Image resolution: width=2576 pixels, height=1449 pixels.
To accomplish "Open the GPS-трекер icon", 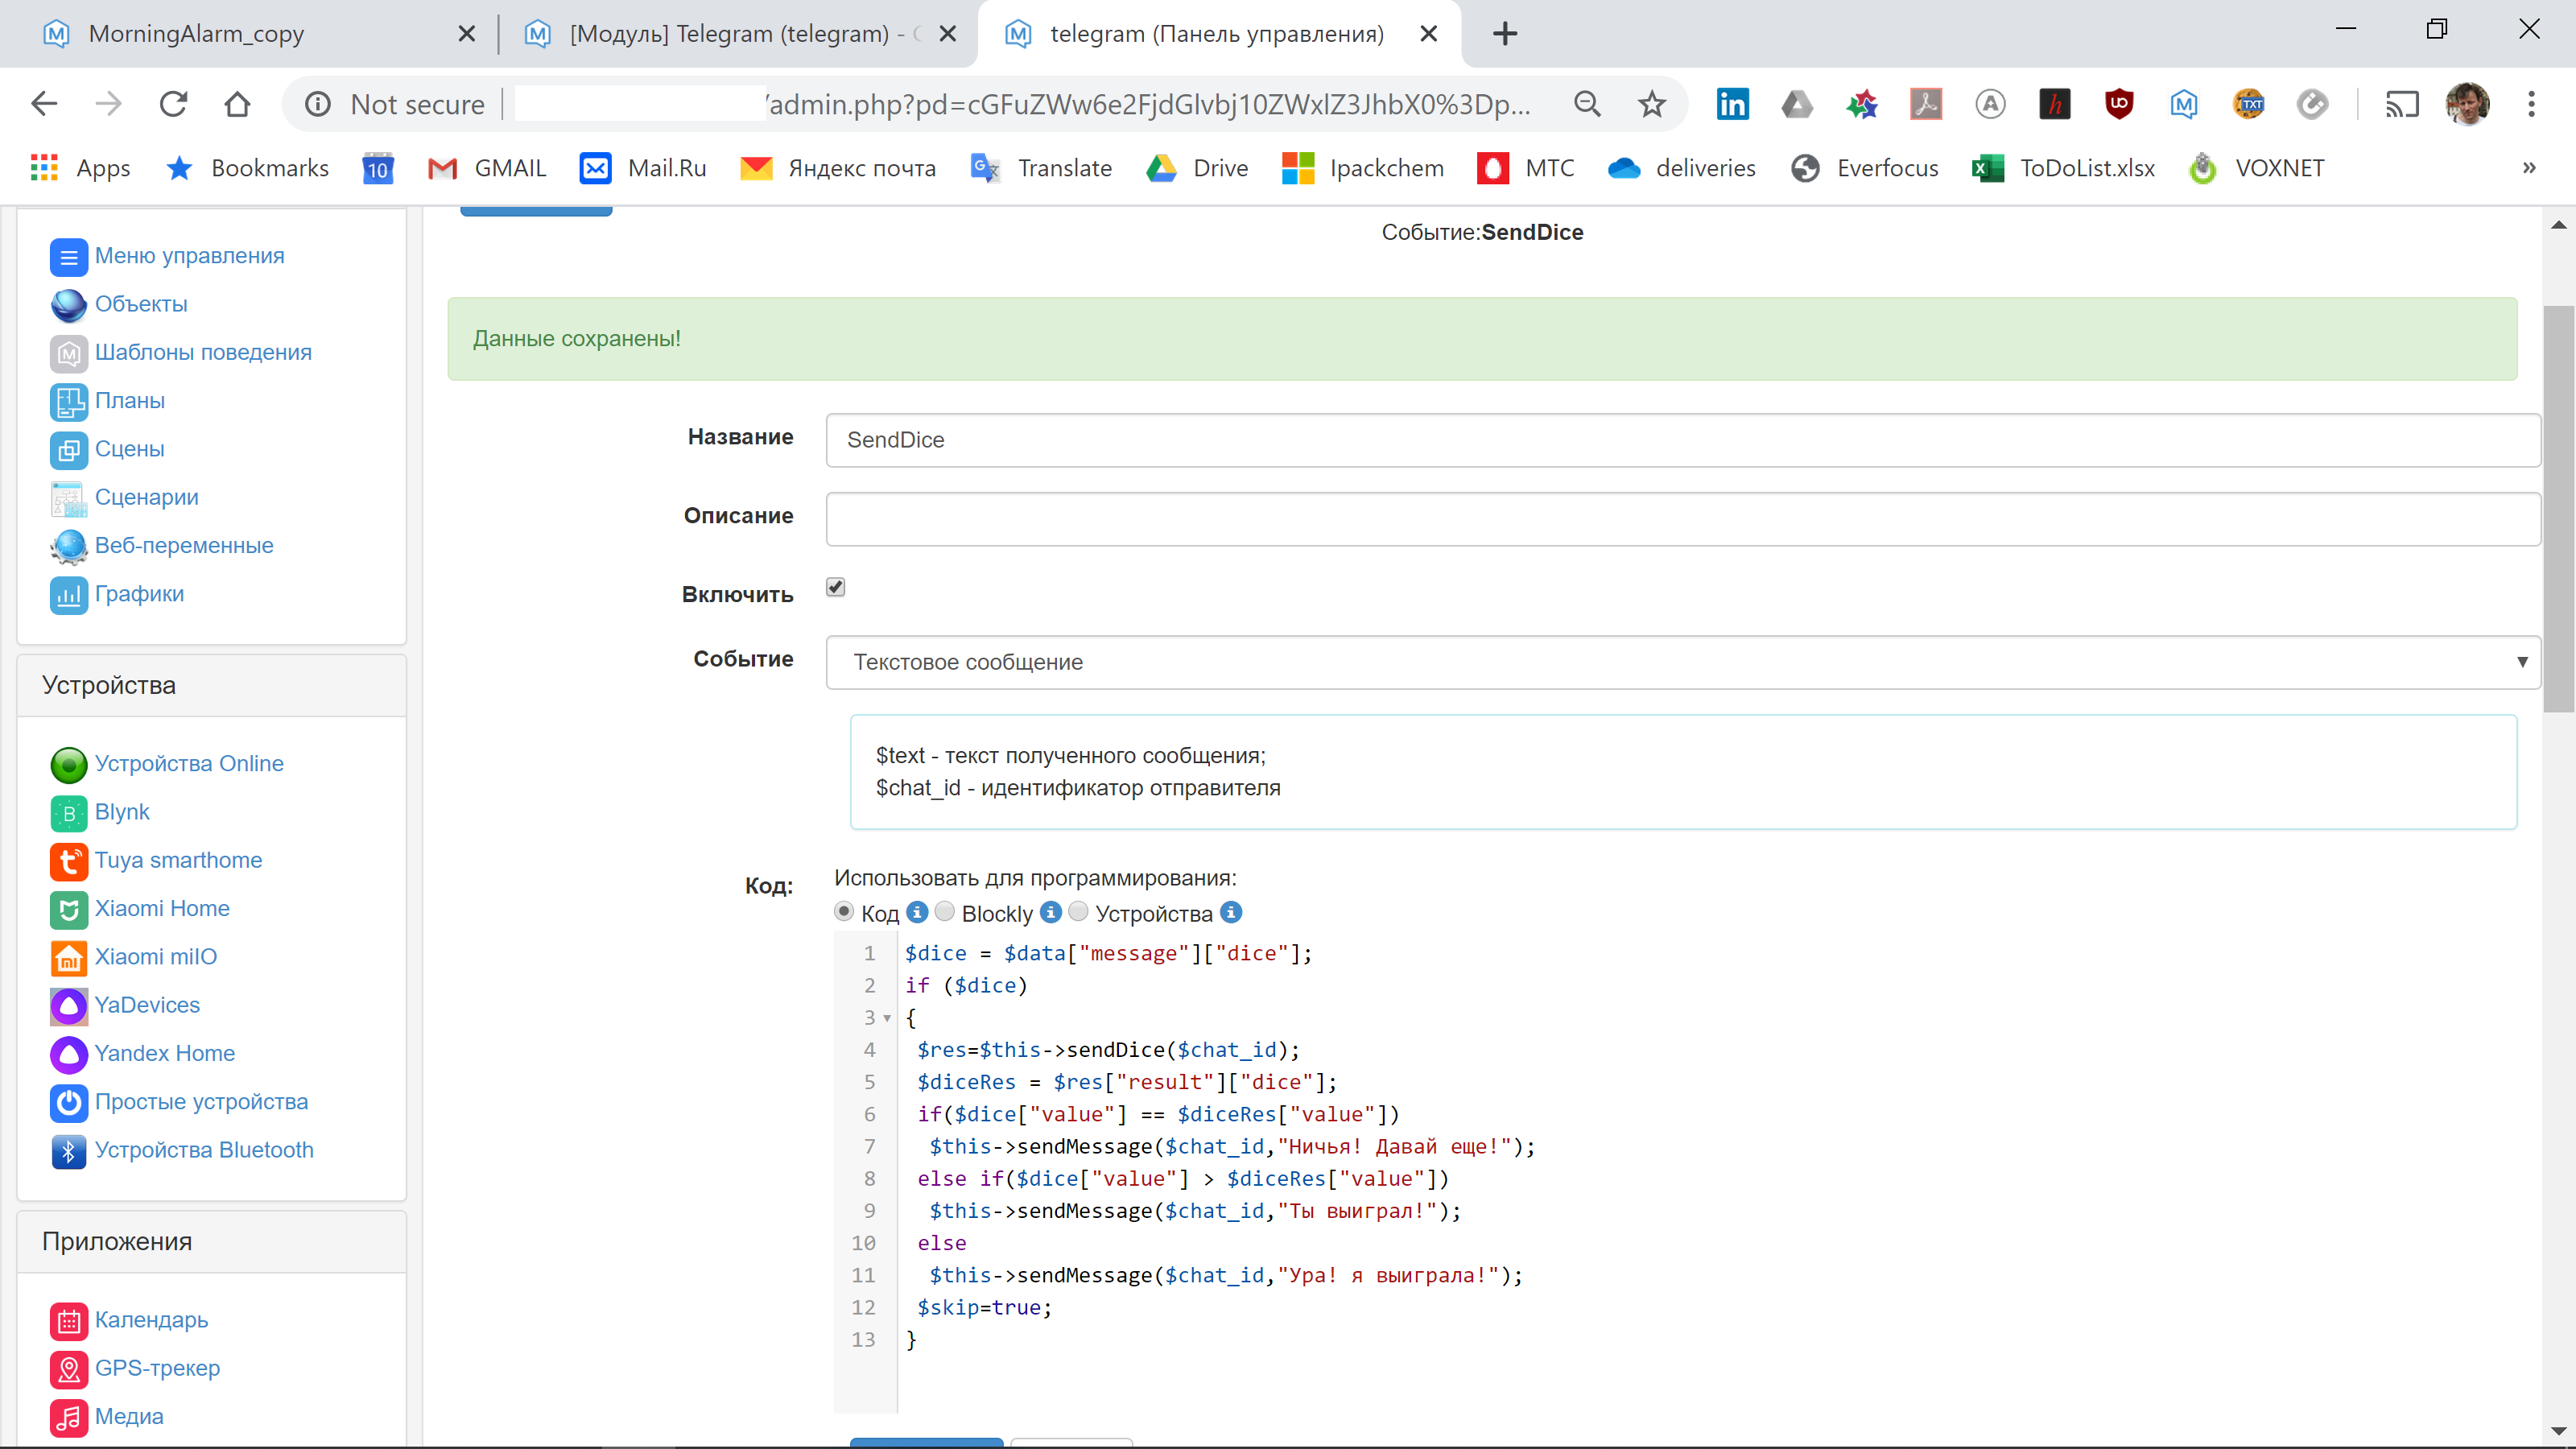I will [68, 1369].
